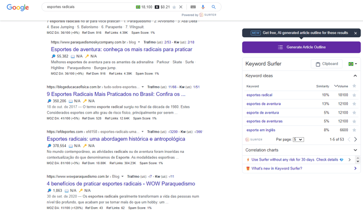Star the keyword esporte de aventura
Image resolution: width=363 pixels, height=215 pixels.
(x=354, y=113)
